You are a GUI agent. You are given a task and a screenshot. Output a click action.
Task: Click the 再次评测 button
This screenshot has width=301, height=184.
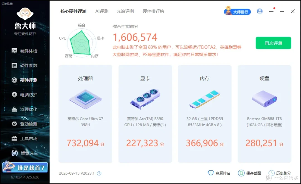tap(273, 43)
